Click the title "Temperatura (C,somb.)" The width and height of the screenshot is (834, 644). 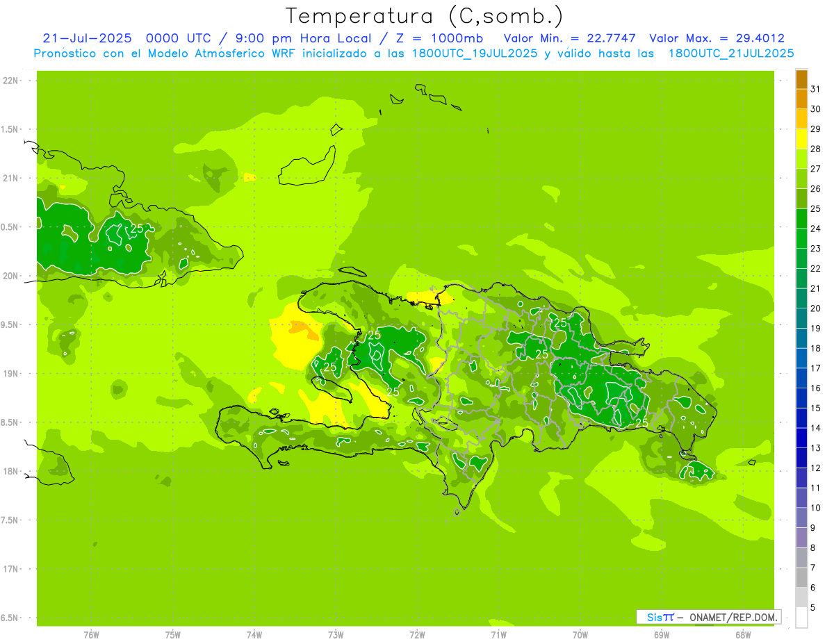tap(425, 16)
